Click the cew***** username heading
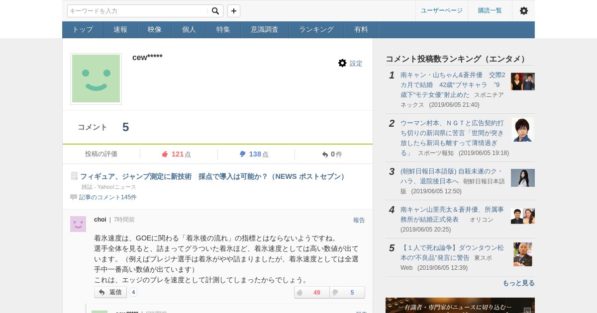The height and width of the screenshot is (313, 597). click(147, 57)
